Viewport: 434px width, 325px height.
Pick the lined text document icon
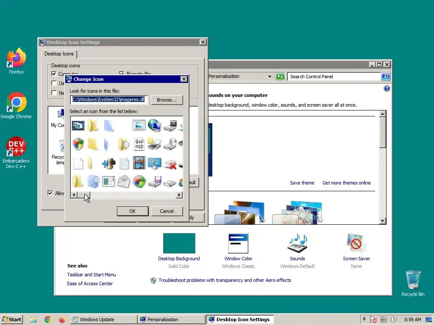(124, 163)
